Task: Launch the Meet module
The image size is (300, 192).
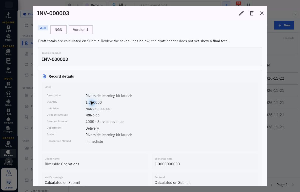Action: tap(8, 70)
